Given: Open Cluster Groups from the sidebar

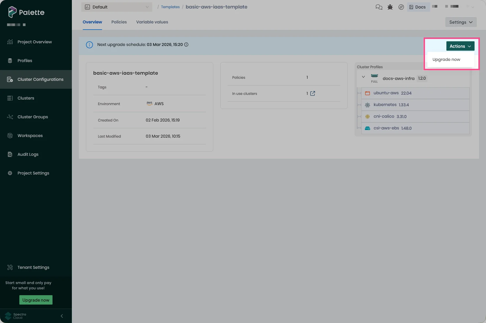Looking at the screenshot, I should [x=10, y=117].
